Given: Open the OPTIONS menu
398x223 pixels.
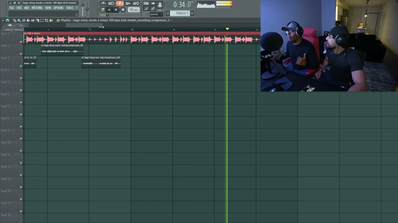Looking at the screenshot, I should [x=58, y=8].
